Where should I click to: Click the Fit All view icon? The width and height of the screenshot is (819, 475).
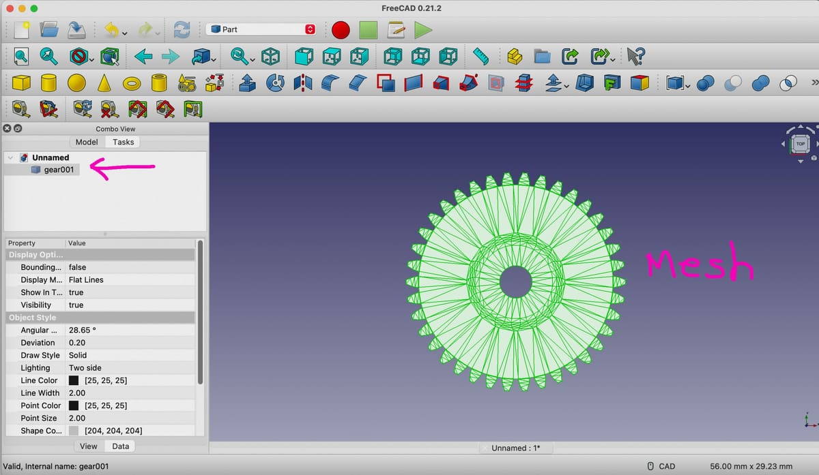click(x=22, y=56)
